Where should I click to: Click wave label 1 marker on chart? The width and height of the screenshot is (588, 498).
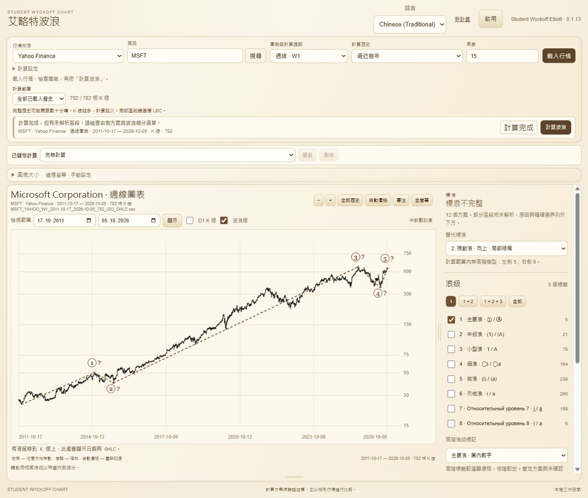click(x=92, y=363)
